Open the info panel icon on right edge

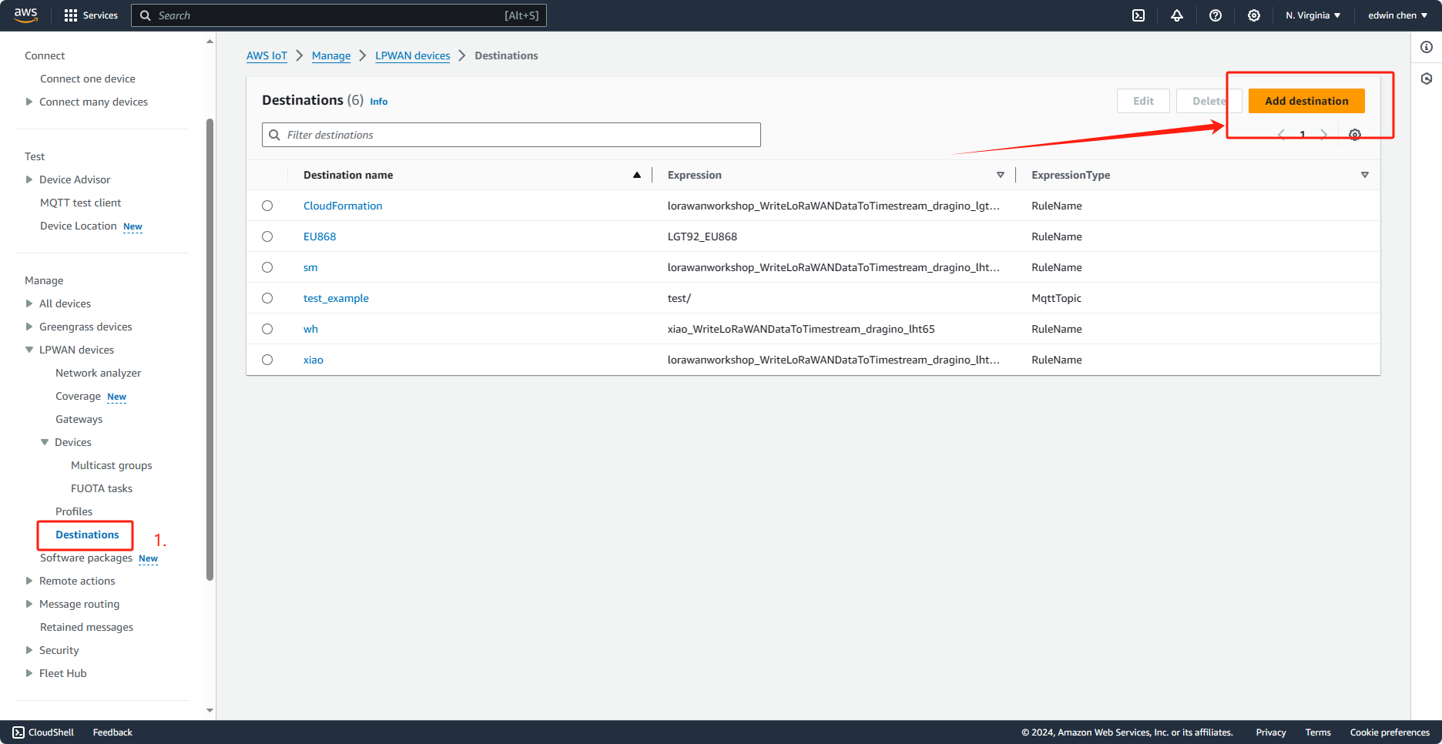1427,47
